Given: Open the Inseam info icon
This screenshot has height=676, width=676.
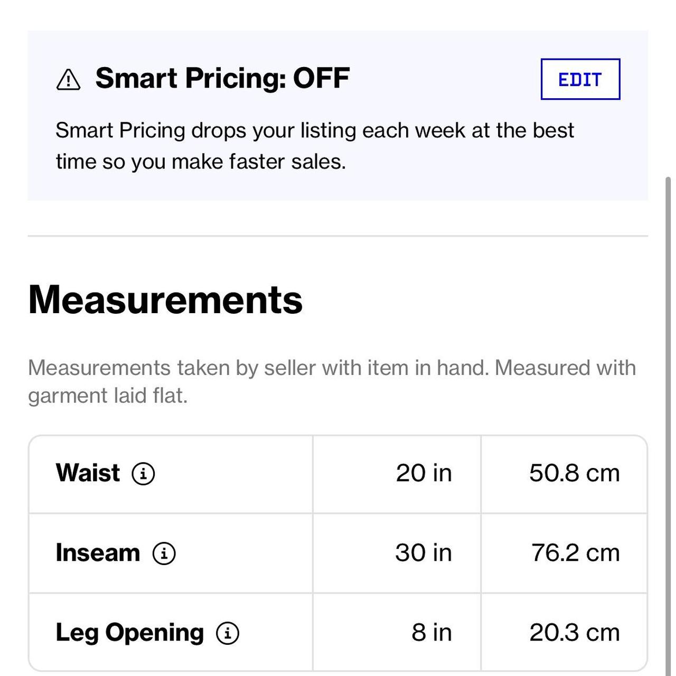Looking at the screenshot, I should [164, 553].
